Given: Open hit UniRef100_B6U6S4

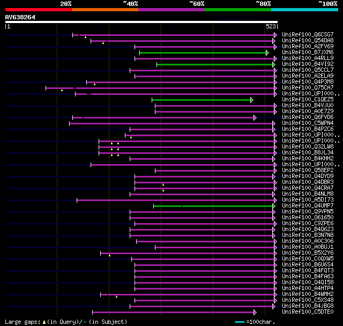Looking at the screenshot, I should tap(308, 265).
